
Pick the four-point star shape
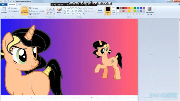tap(68, 13)
